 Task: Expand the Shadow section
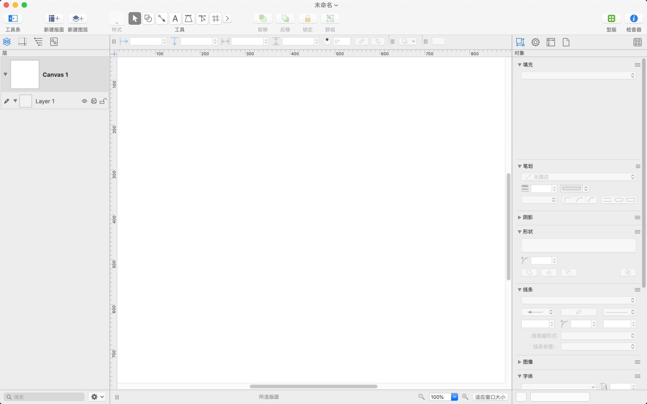click(x=519, y=217)
